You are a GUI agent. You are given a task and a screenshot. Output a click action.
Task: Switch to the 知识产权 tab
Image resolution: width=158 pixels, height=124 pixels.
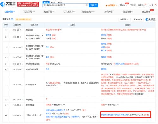click(108, 12)
